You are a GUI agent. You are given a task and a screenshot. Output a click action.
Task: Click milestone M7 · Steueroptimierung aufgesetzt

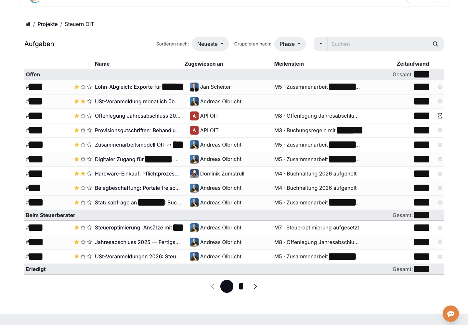317,227
